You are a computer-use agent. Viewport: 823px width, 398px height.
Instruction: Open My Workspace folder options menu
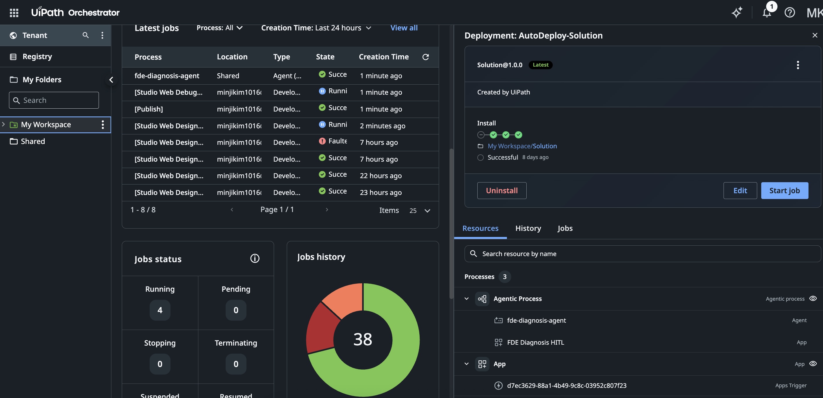click(103, 125)
